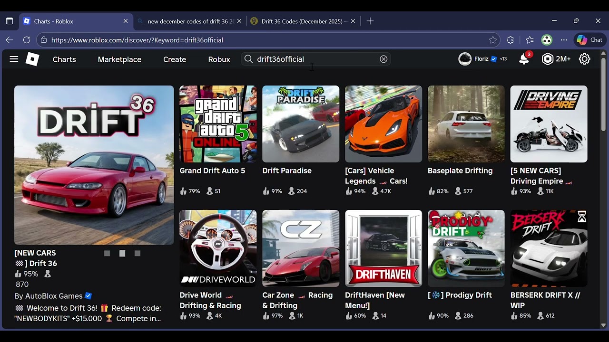Open Charts in Roblox navigation
609x342 pixels.
point(64,59)
